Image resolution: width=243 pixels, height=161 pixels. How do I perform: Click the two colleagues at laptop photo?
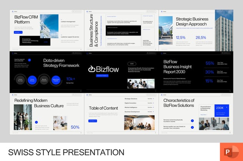(60, 123)
